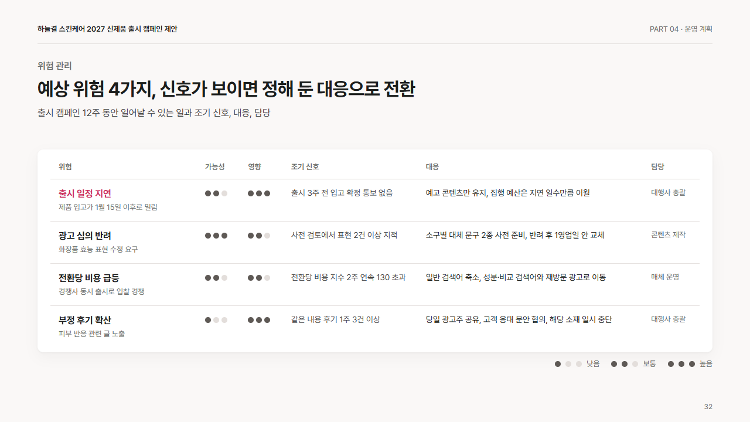
Task: Click the 영향 dots for 출시 일정 지연
Action: pos(259,193)
